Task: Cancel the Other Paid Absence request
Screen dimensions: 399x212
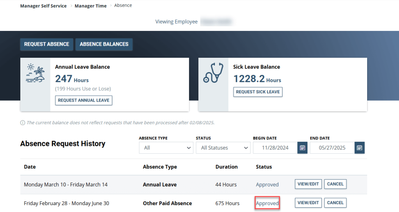Action: click(x=335, y=203)
